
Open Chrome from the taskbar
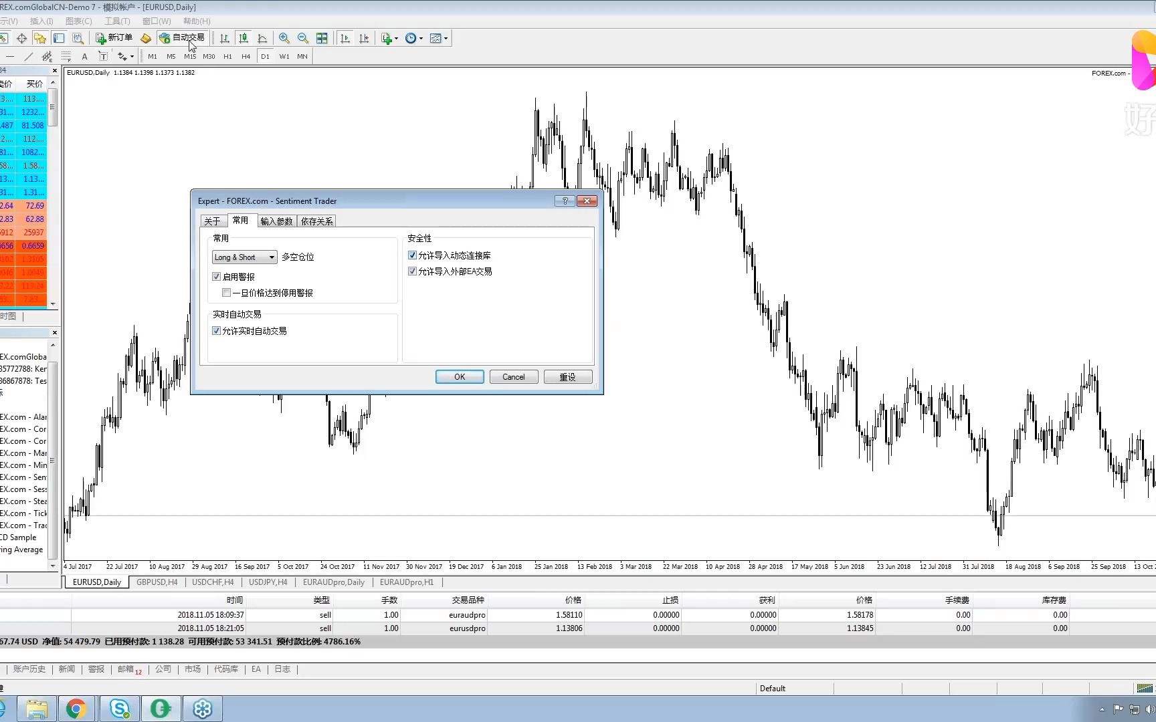tap(76, 709)
